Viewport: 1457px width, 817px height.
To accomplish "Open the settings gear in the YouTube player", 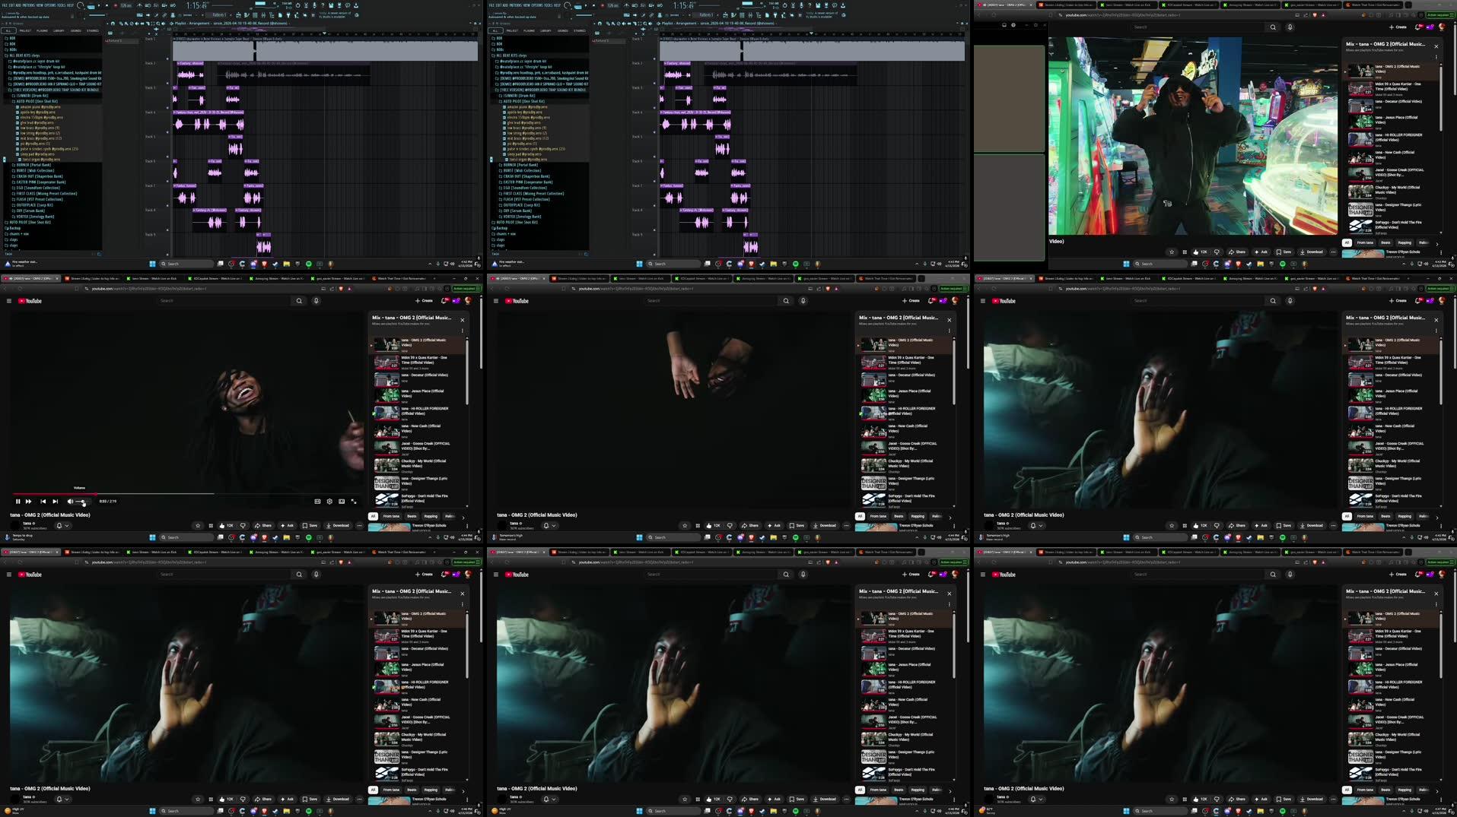I will tap(329, 502).
